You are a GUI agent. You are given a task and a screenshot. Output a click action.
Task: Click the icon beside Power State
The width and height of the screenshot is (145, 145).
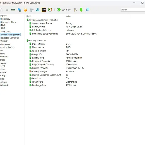(30, 82)
